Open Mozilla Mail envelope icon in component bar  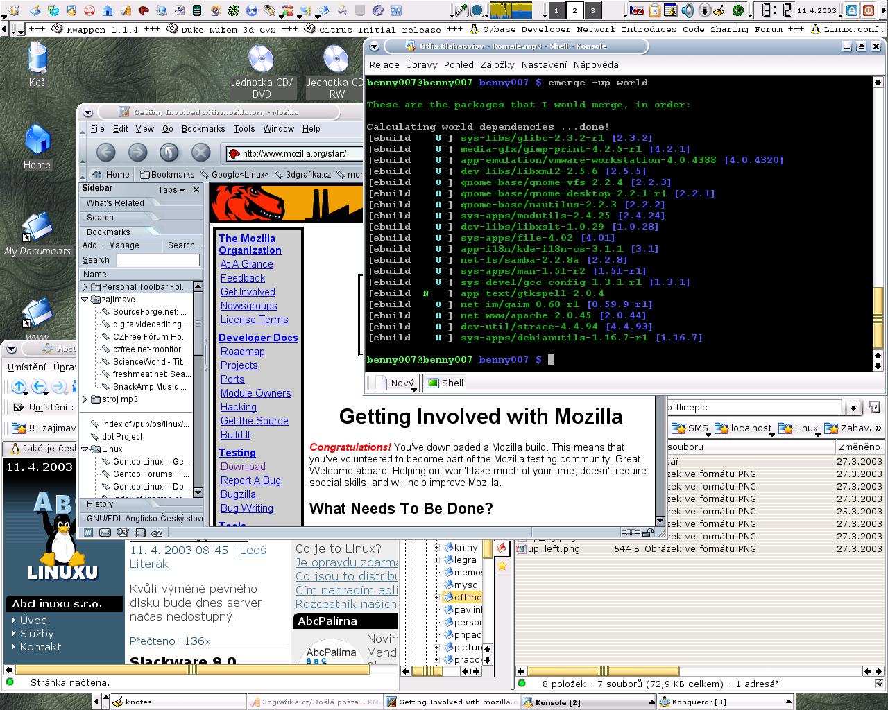tap(105, 533)
